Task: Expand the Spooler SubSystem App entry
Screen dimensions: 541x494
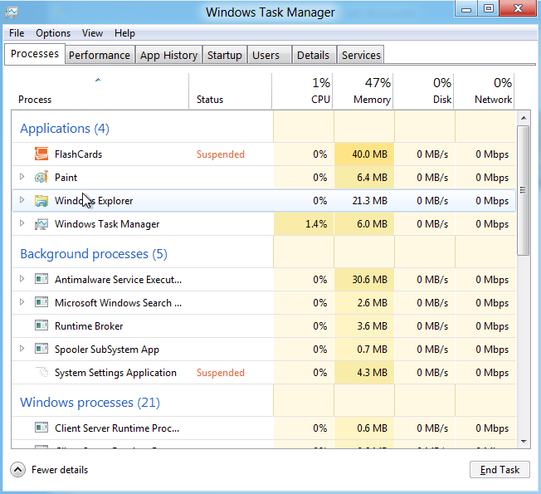Action: (x=22, y=349)
